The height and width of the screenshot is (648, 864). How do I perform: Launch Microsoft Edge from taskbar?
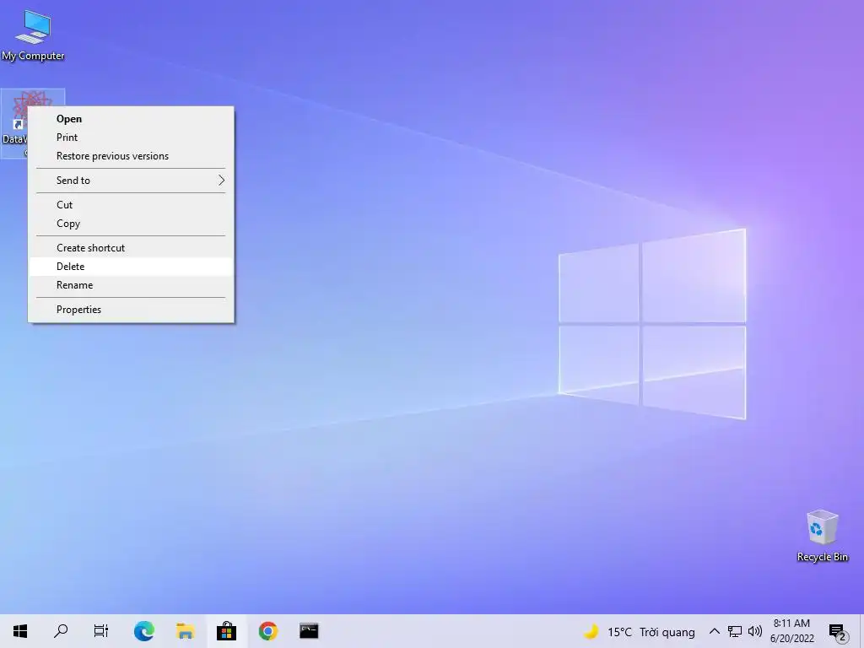pos(143,631)
